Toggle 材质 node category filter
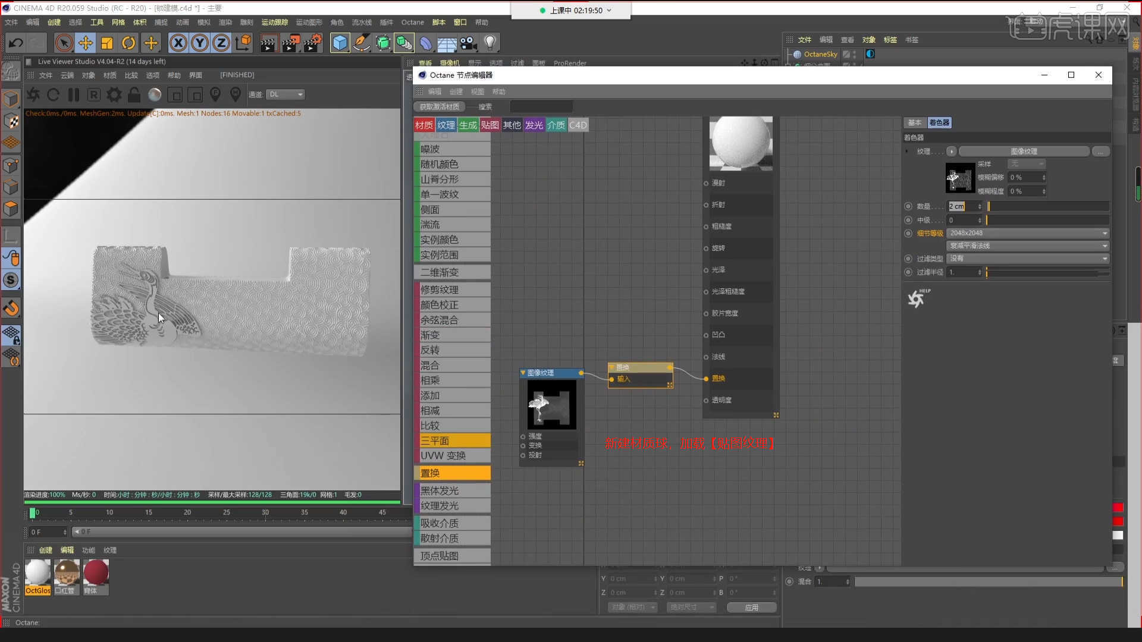The width and height of the screenshot is (1142, 642). pos(424,125)
